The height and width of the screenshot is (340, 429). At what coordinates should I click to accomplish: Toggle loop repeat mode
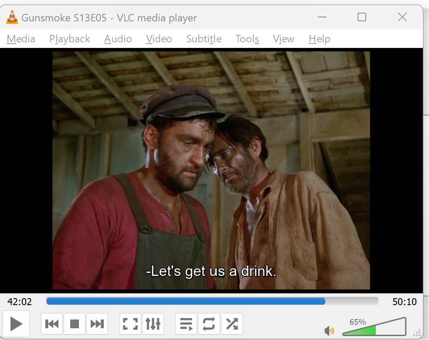tap(209, 324)
